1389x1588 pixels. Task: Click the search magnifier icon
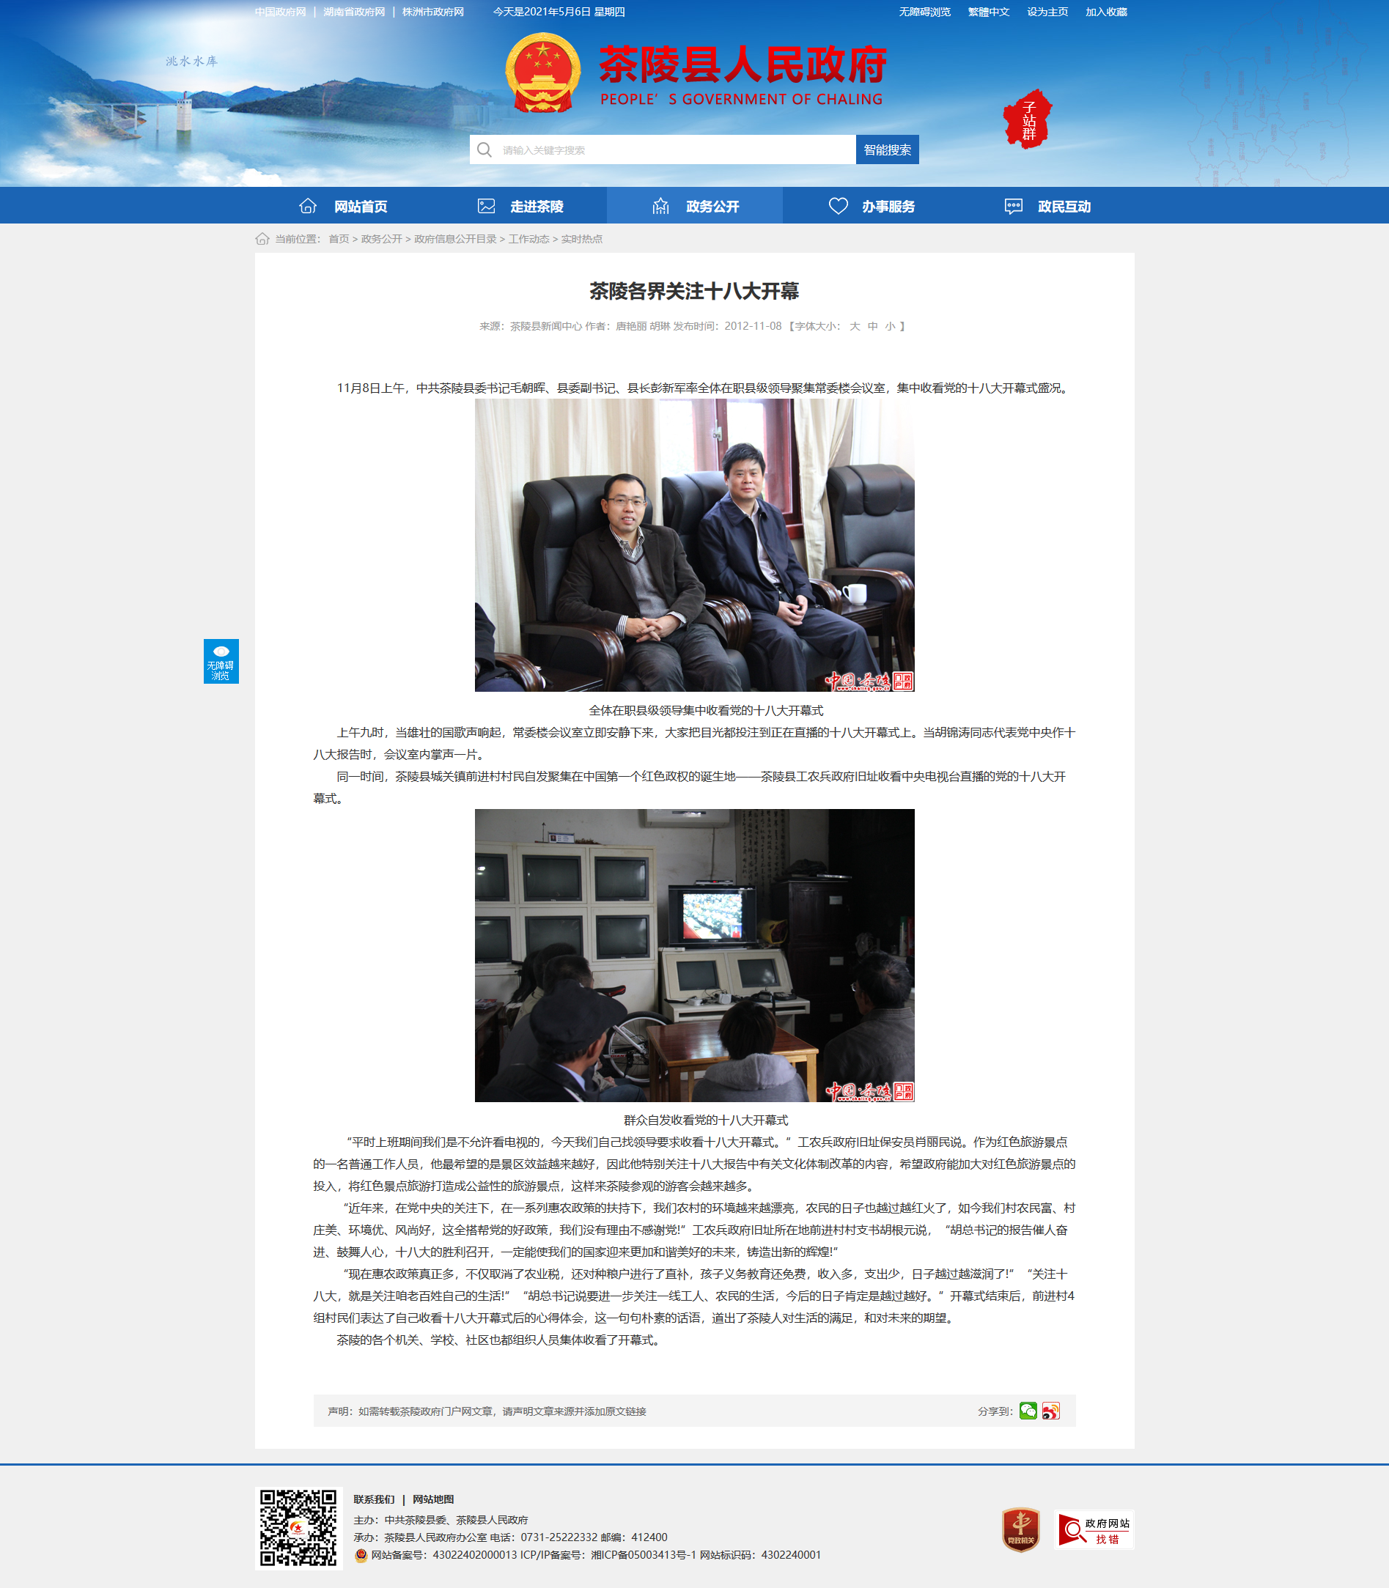click(485, 149)
